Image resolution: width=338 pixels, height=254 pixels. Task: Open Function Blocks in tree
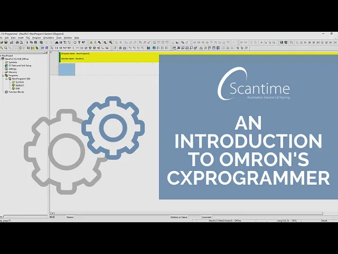point(16,92)
